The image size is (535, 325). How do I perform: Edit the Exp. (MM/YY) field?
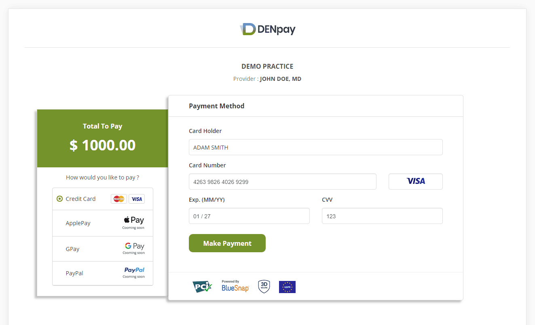[249, 216]
